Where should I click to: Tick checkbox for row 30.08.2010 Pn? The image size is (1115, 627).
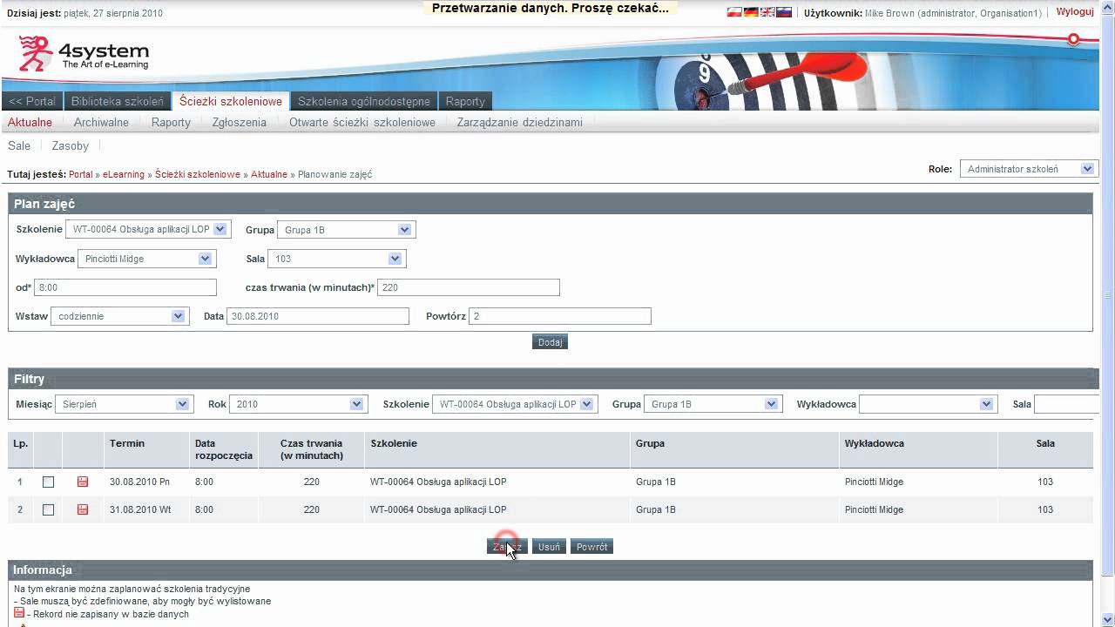coord(48,482)
